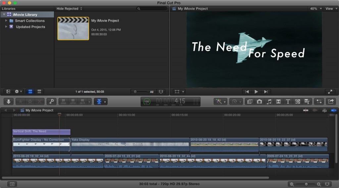Open the Retime speed menu
This screenshot has height=188, width=339.
tap(236, 102)
